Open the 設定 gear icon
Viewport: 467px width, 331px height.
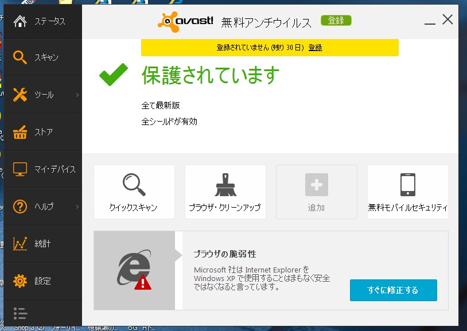[20, 281]
